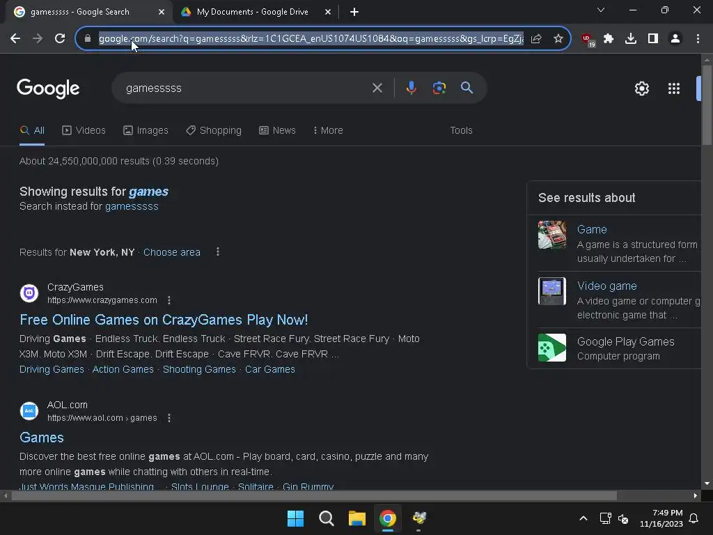Screen dimensions: 713x535
Task: Open search Tools options
Action: [461, 130]
